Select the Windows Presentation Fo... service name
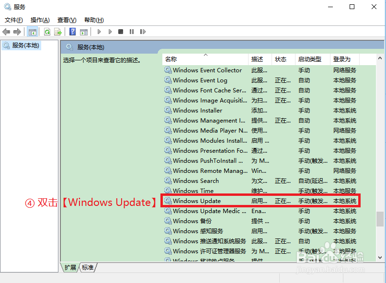This screenshot has width=386, height=283. 210,151
